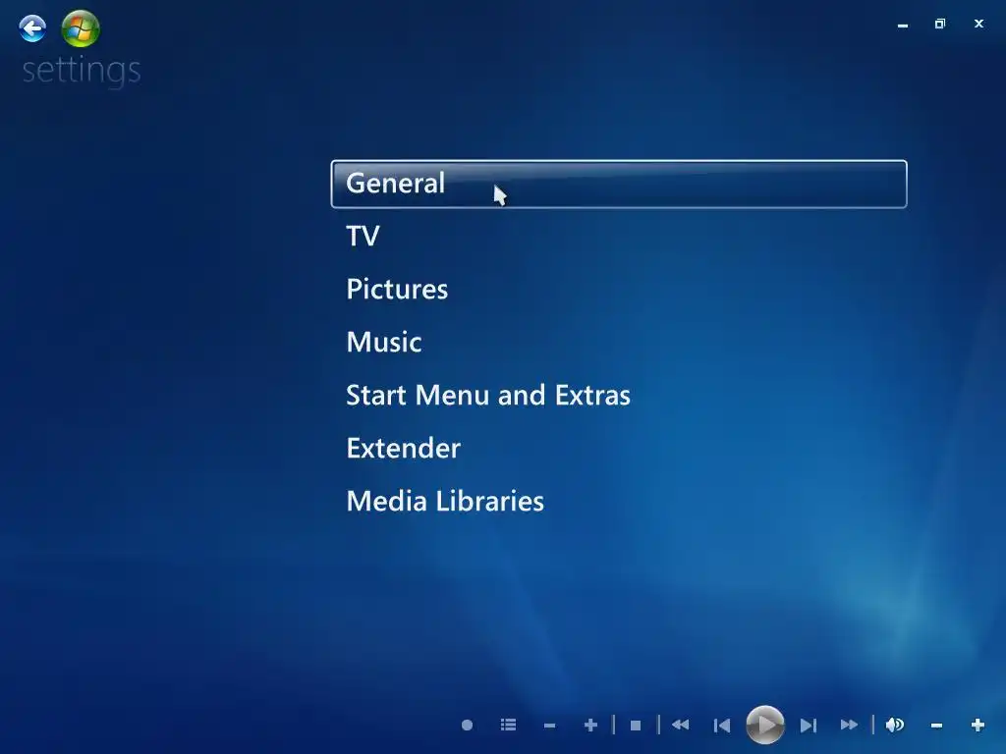Start playback with the Play button
Image resolution: width=1006 pixels, height=754 pixels.
click(764, 726)
